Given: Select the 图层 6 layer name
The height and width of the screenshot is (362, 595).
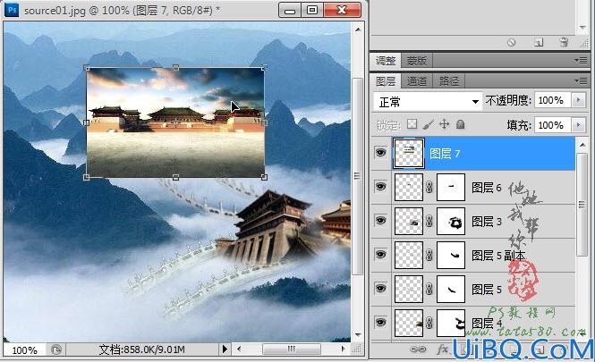Looking at the screenshot, I should (x=487, y=187).
